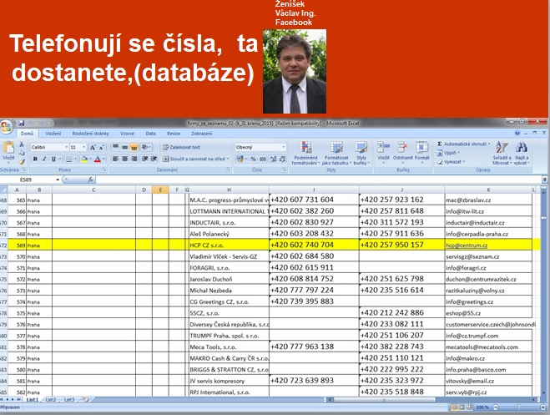Open fill color dropdown arrow

[90, 159]
